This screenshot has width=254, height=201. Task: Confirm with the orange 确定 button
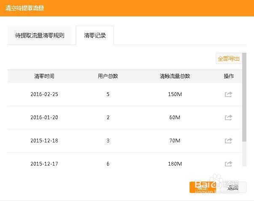pos(203,188)
